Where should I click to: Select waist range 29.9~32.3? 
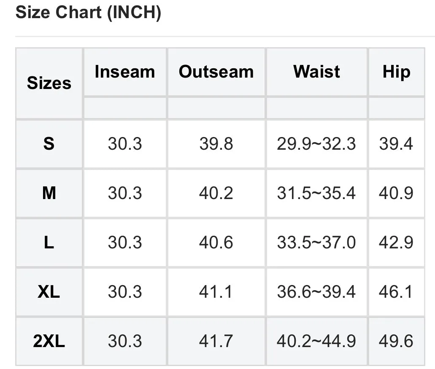point(316,144)
